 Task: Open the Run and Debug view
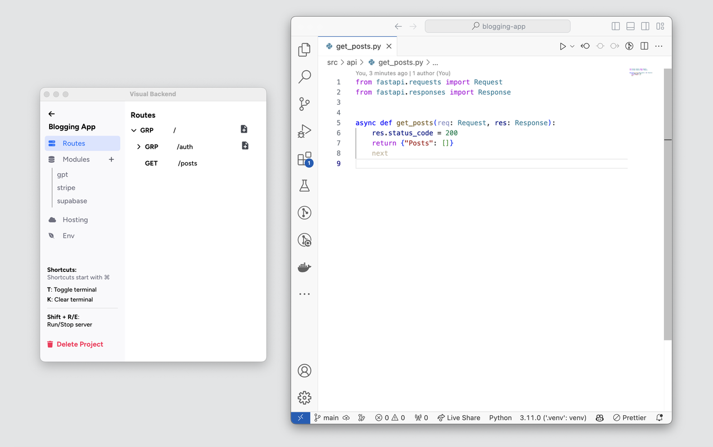(304, 131)
